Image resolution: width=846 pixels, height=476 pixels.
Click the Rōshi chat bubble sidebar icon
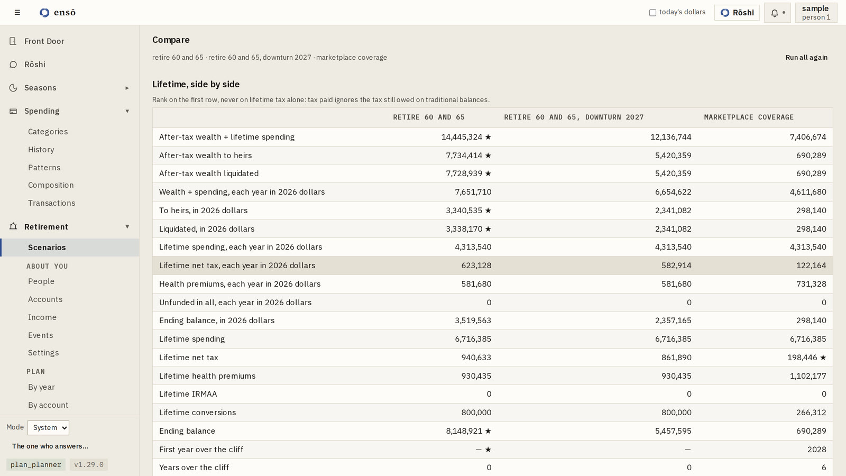pyautogui.click(x=13, y=65)
